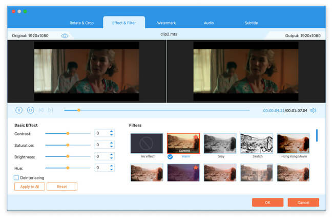Reset the basic effect settings
This screenshot has width=333, height=219.
[62, 187]
